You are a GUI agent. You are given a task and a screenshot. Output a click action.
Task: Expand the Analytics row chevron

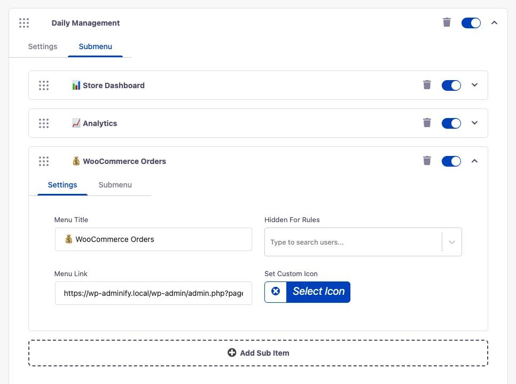point(474,123)
